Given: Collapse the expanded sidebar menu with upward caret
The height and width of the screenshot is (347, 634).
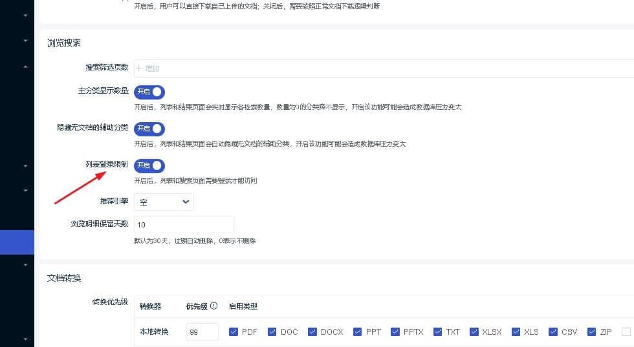Looking at the screenshot, I should pyautogui.click(x=25, y=67).
